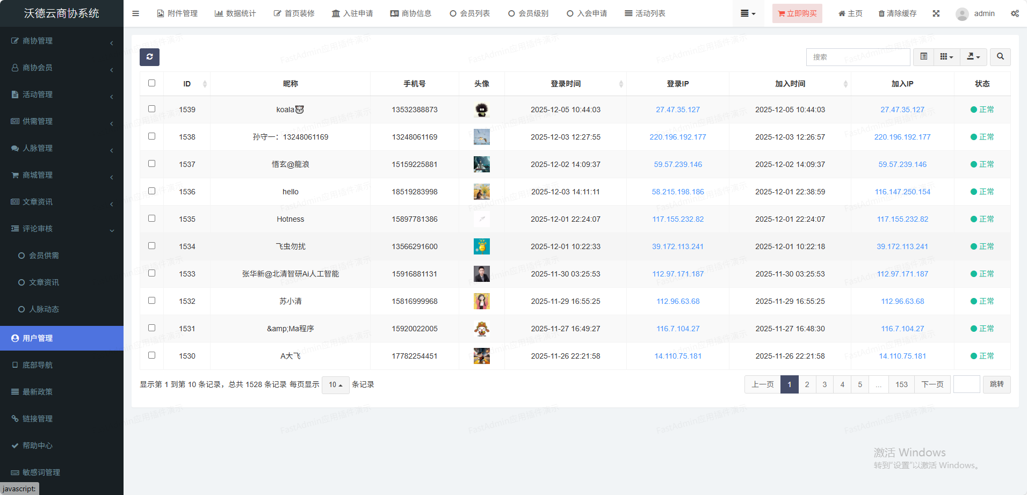Check the select-all checkbox in table header
Image resolution: width=1027 pixels, height=495 pixels.
(151, 83)
